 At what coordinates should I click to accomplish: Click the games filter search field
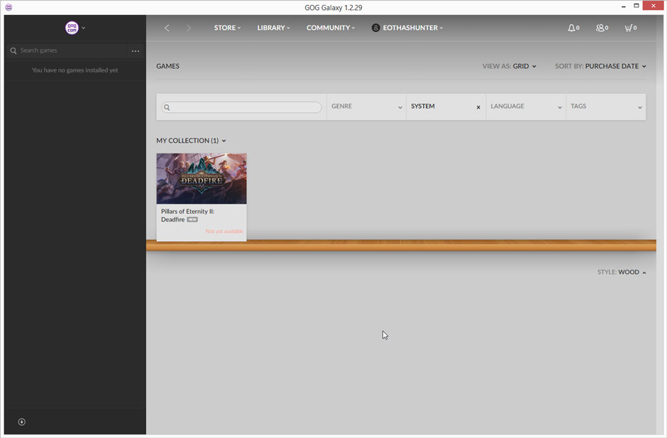(245, 107)
